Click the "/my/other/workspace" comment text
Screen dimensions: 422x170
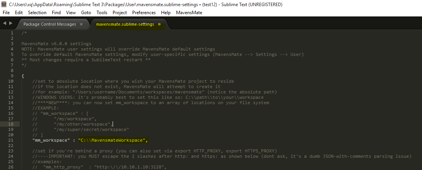coord(82,124)
